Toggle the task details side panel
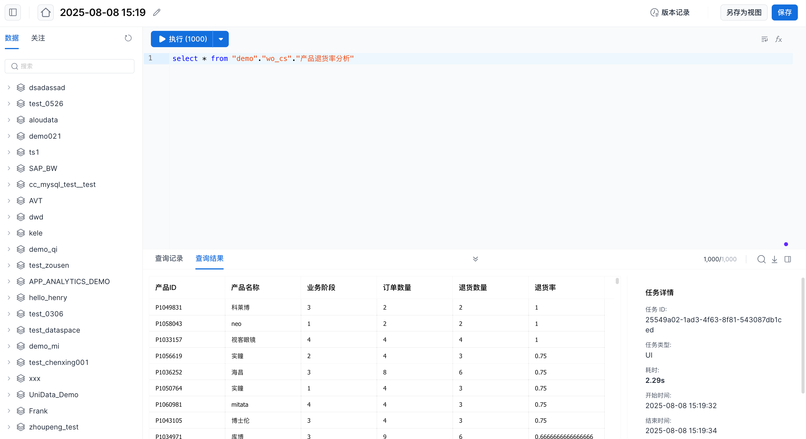 787,259
